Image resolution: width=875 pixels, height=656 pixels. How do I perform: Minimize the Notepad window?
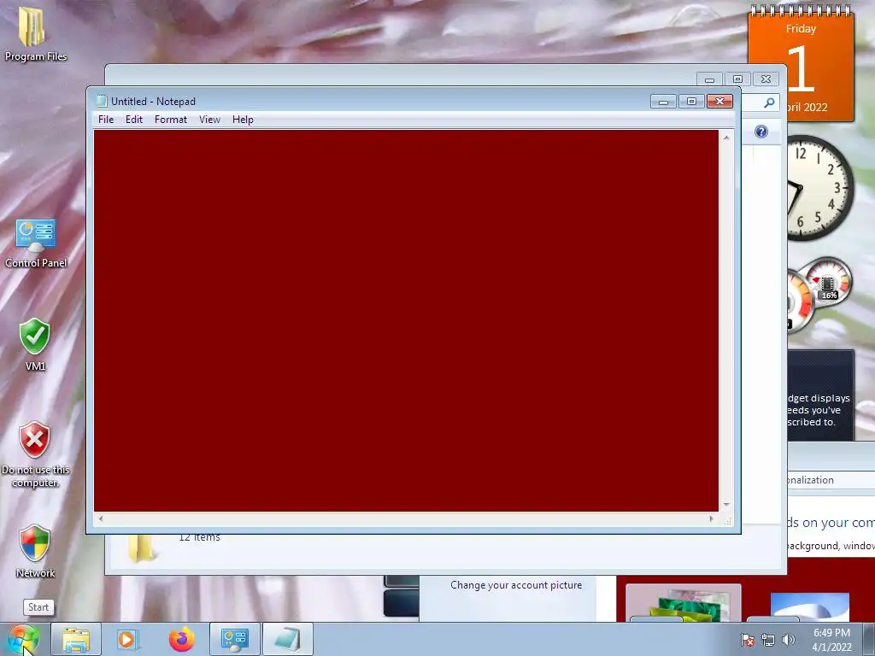tap(663, 102)
